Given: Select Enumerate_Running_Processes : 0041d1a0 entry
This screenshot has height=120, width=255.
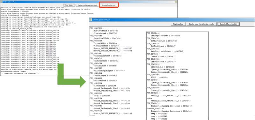Looking at the screenshot, I should 171,111.
